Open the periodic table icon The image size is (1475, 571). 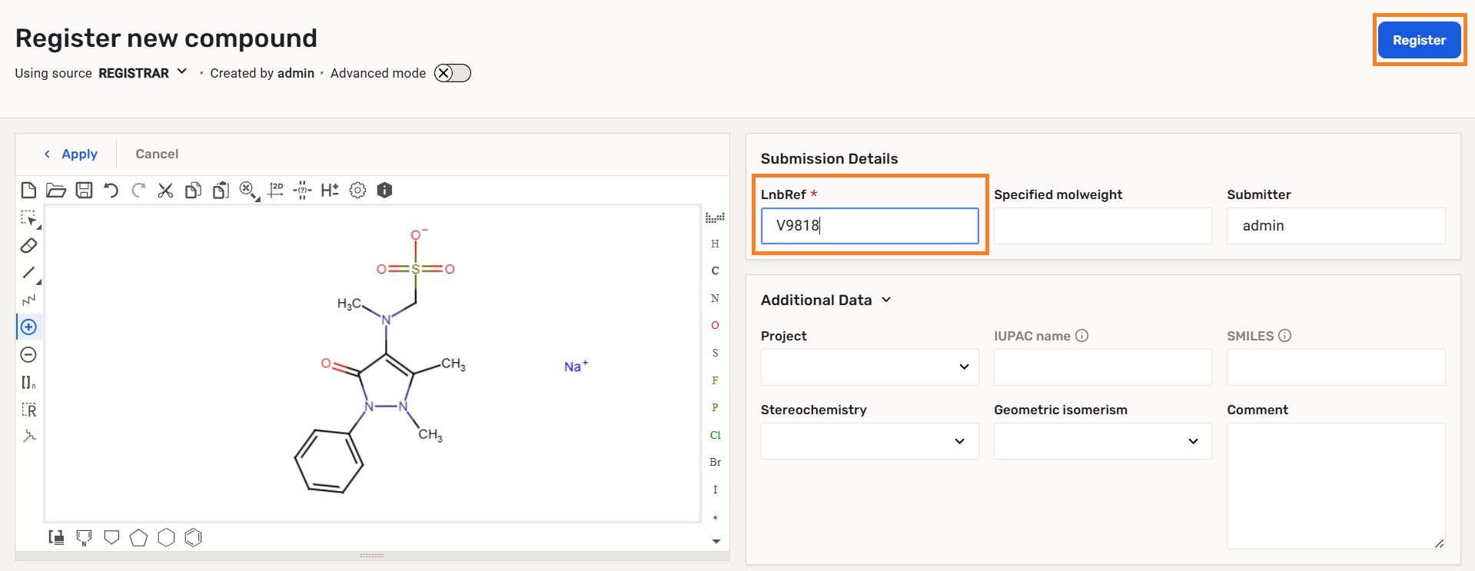(x=715, y=217)
